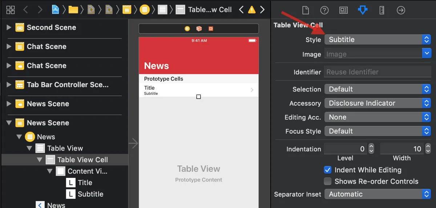Click the Exit icon in scene dock

coord(211,29)
